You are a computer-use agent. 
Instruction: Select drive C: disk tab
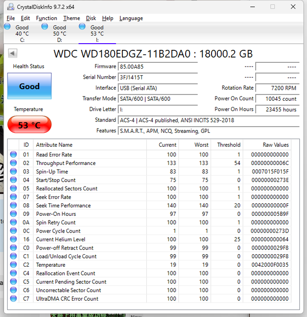click(x=22, y=34)
